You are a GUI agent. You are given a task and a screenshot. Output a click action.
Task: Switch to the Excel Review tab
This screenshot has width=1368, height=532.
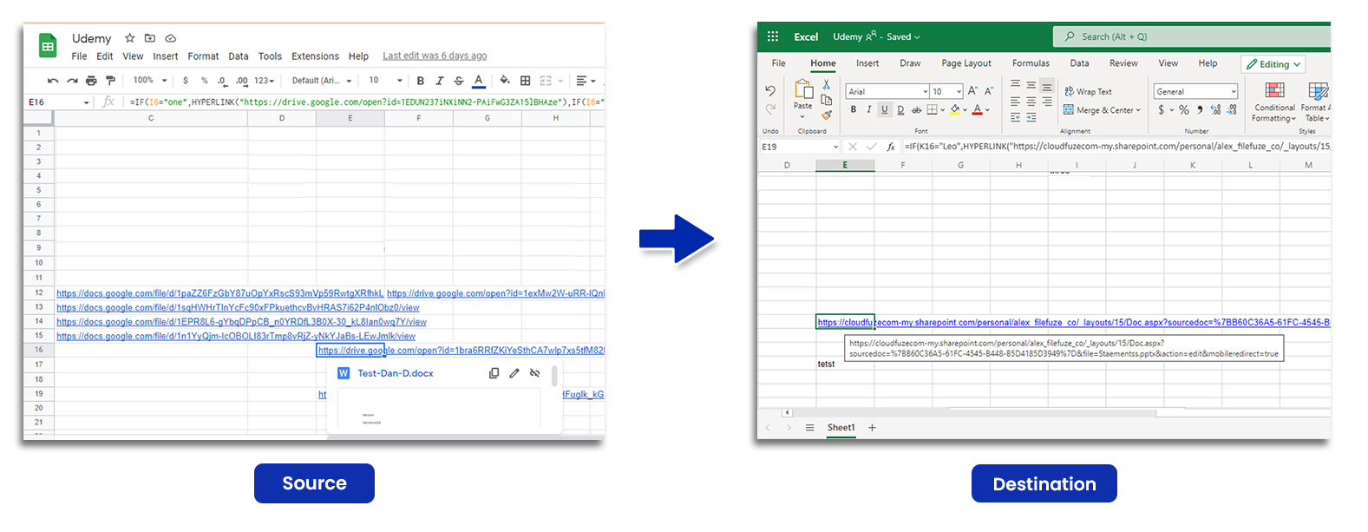(1123, 63)
